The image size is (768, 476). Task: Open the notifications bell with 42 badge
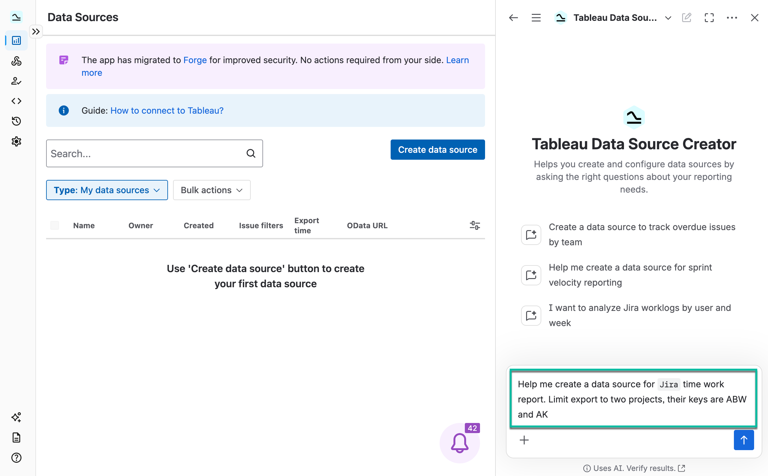pyautogui.click(x=460, y=443)
